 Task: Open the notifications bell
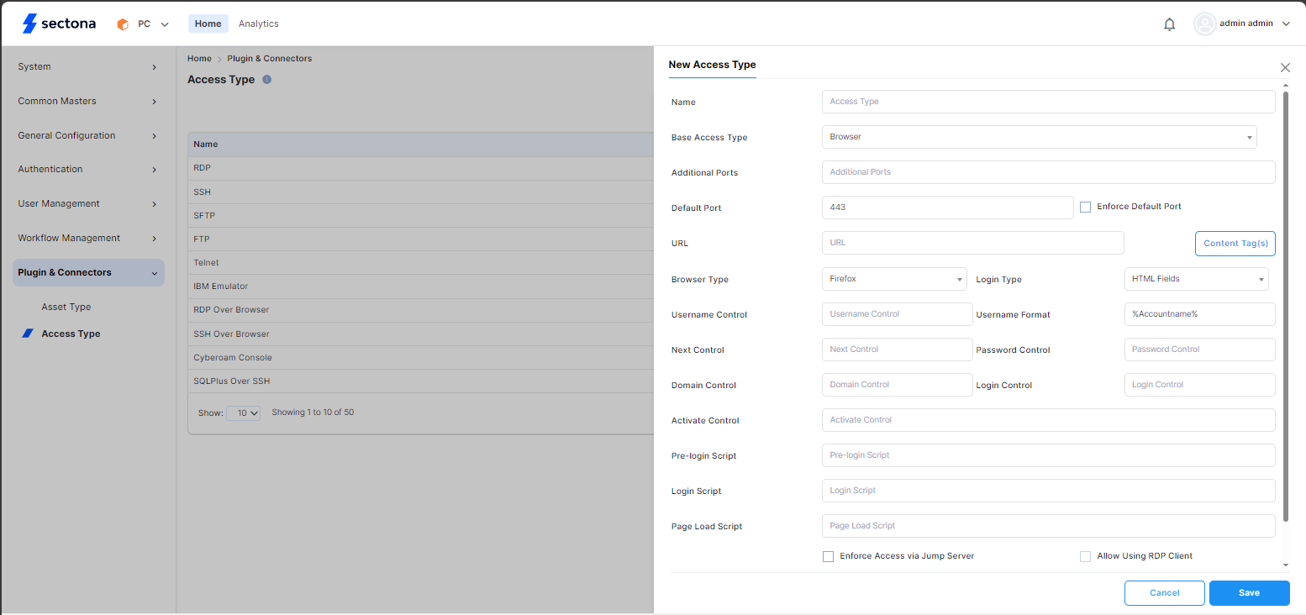[x=1169, y=24]
